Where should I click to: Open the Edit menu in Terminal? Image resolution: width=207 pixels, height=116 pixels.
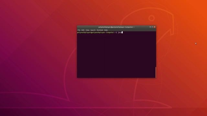click(x=83, y=30)
